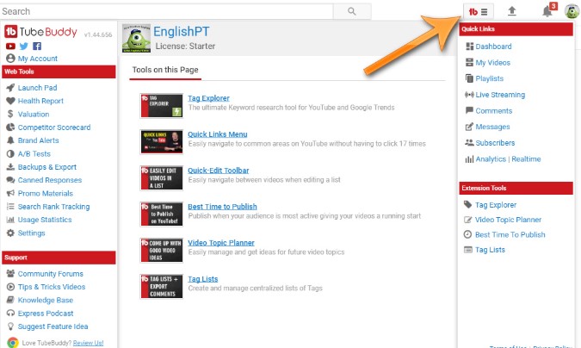Open Dashboard from Quick Links
581x348 pixels.
pyautogui.click(x=493, y=47)
